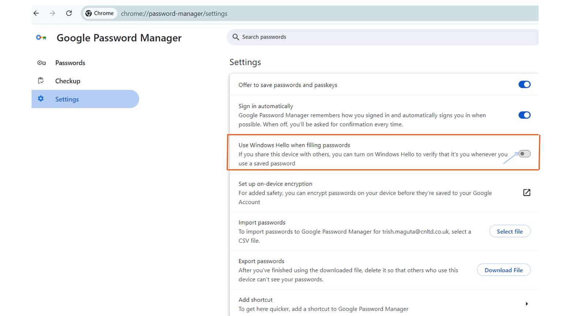Click the browser address bar
Image resolution: width=562 pixels, height=316 pixels.
(x=174, y=13)
